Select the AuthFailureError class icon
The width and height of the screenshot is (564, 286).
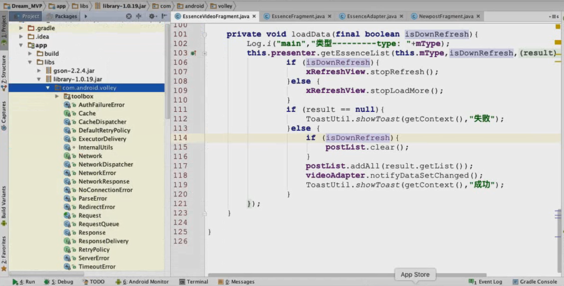coord(67,105)
